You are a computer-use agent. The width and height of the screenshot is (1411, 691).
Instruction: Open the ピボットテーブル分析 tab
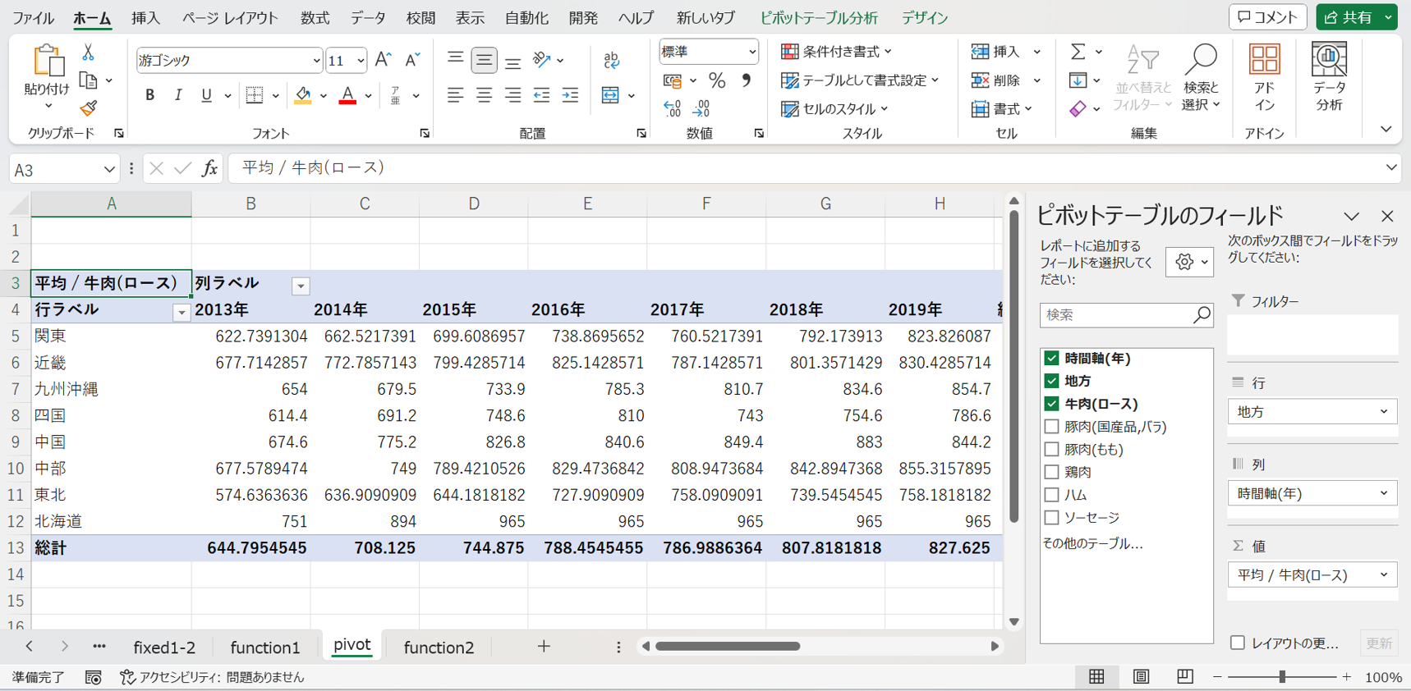click(819, 17)
